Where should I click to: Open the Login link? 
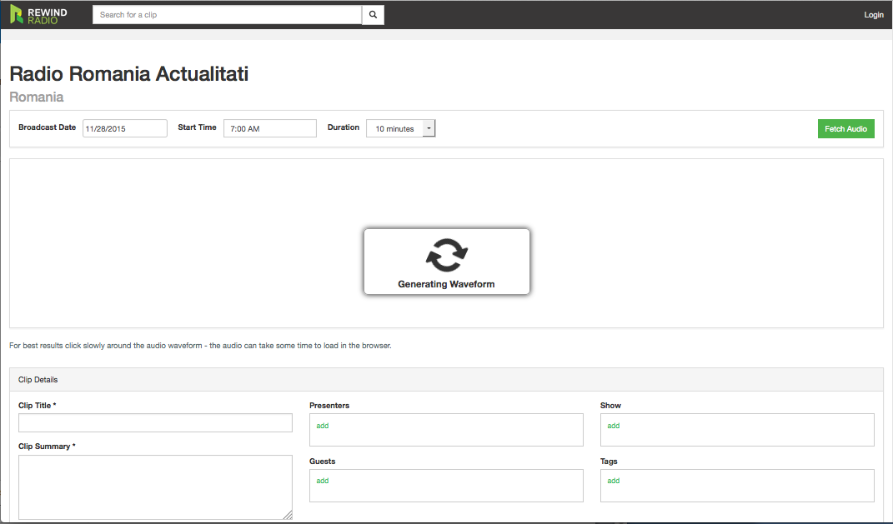coord(874,15)
